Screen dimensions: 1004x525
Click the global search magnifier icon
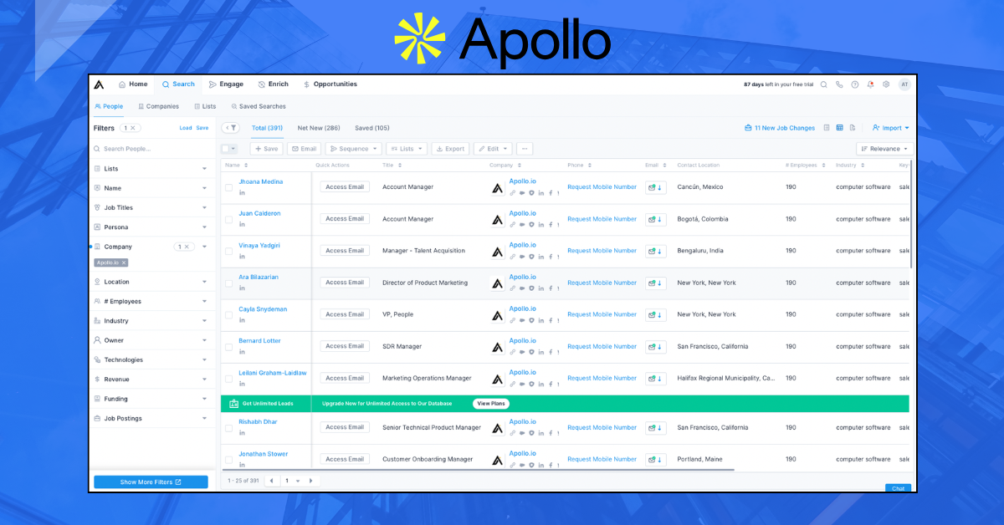pos(824,84)
